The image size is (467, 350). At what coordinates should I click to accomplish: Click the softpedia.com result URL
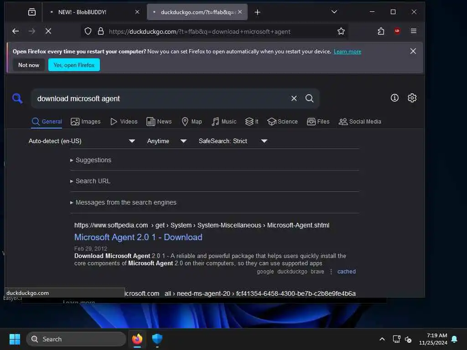[x=202, y=225]
